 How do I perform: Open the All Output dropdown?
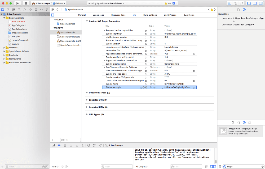click(x=142, y=167)
